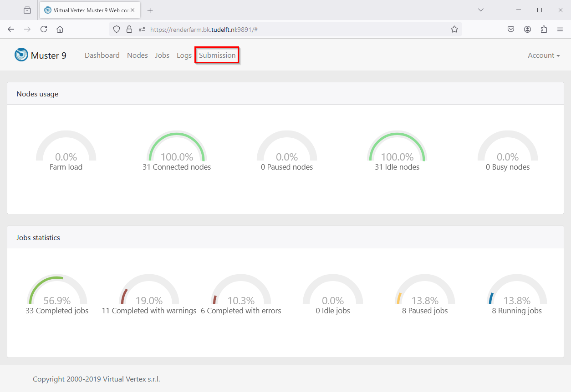
Task: Open a new browser tab
Action: click(x=150, y=10)
